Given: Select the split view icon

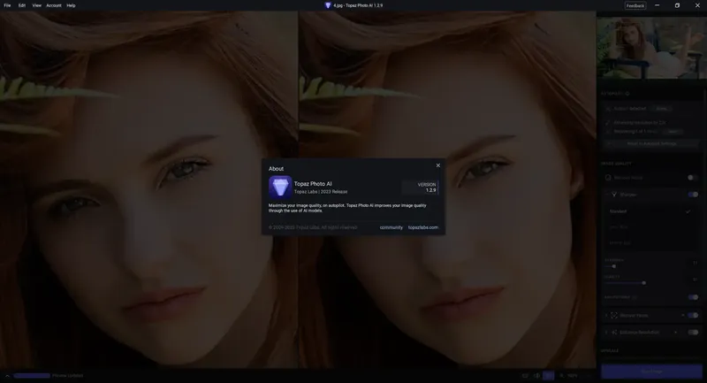Looking at the screenshot, I should pos(537,375).
